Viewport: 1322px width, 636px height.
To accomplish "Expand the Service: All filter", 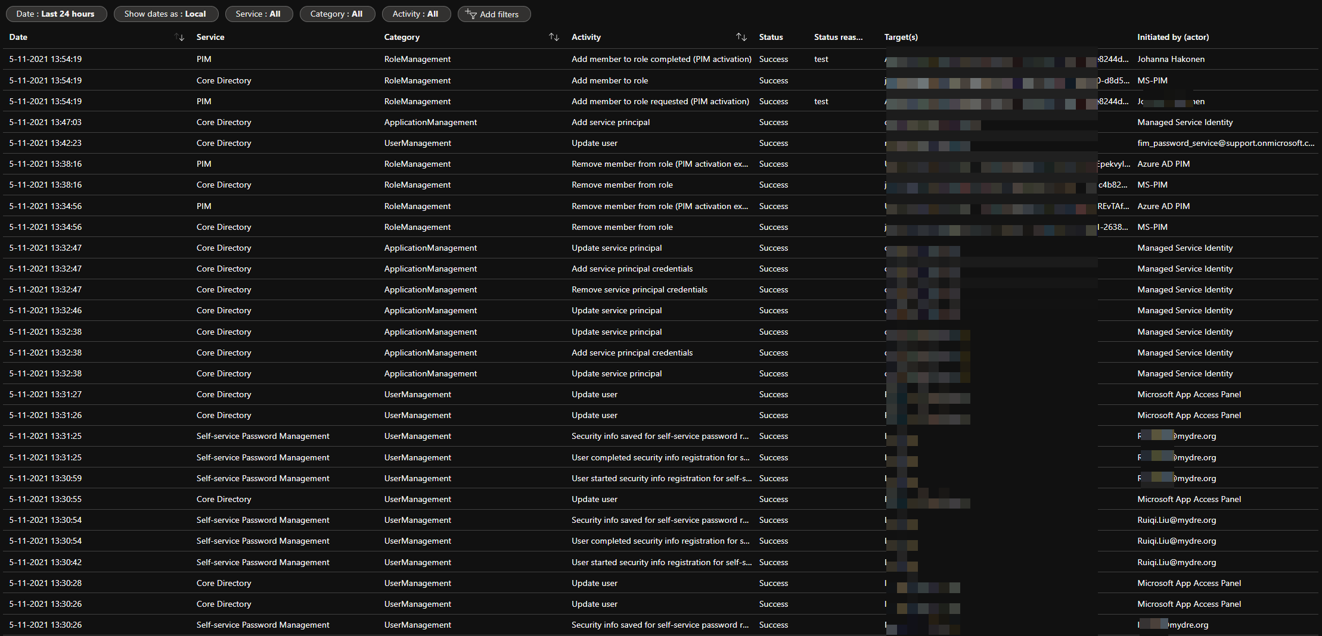I will point(258,14).
